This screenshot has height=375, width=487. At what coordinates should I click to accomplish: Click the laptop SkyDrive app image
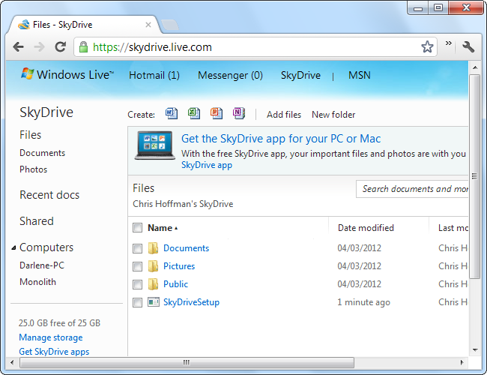(154, 145)
